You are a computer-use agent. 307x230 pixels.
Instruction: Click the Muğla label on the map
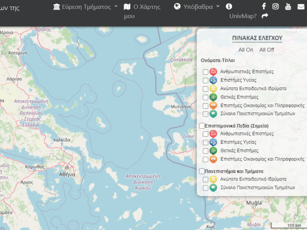pyautogui.click(x=254, y=203)
